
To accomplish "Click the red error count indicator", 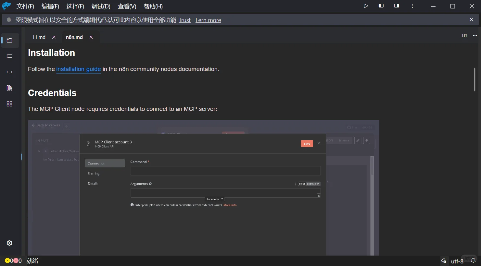I will [18, 261].
